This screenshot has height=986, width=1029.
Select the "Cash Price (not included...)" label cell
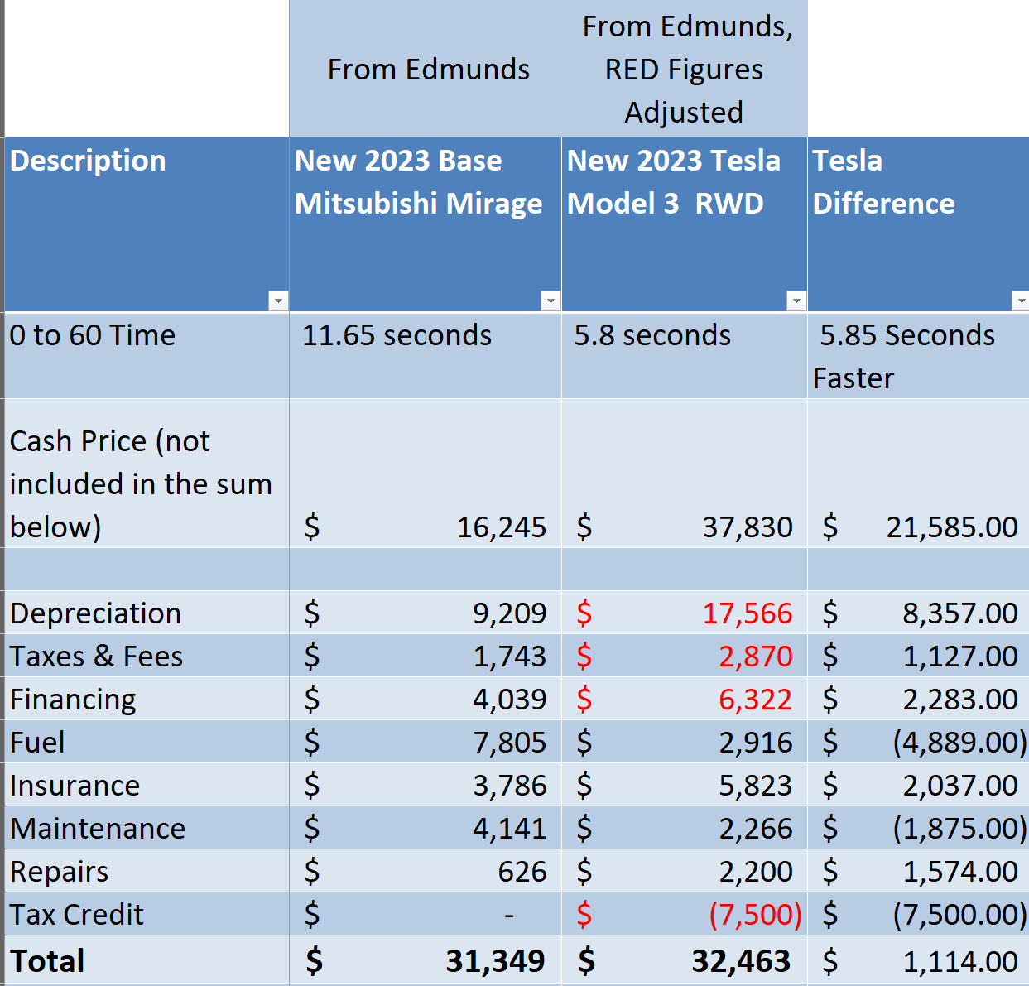click(147, 474)
